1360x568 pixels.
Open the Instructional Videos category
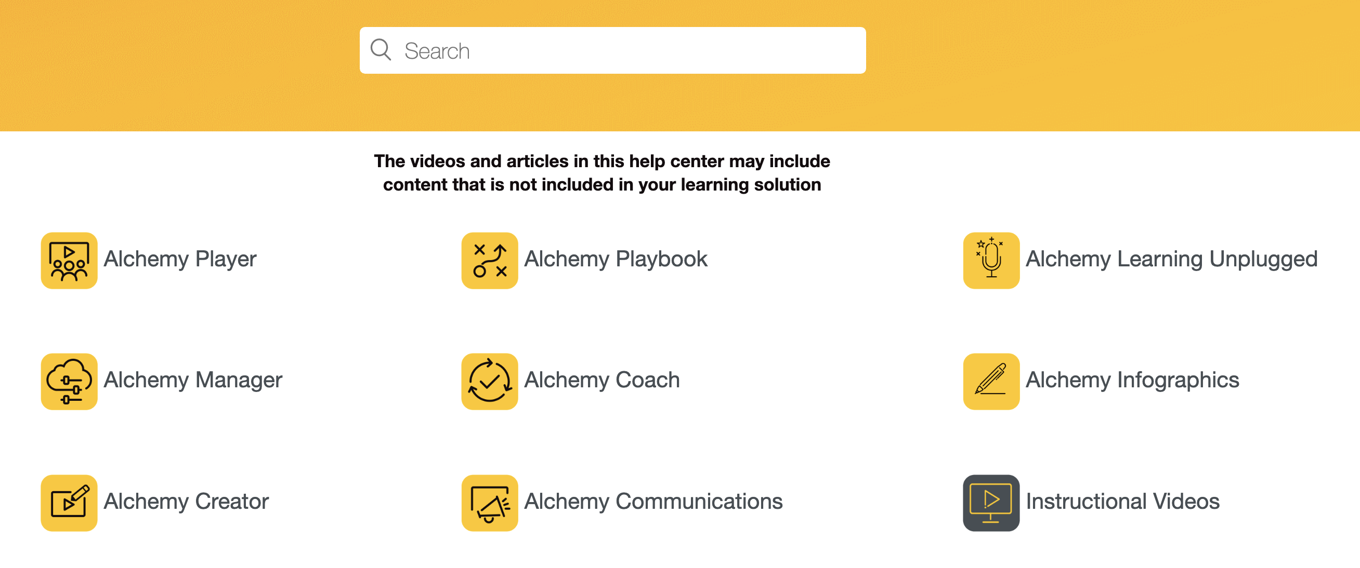pyautogui.click(x=1122, y=501)
